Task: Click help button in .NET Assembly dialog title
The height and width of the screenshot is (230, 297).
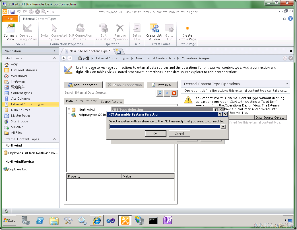Action: point(220,114)
